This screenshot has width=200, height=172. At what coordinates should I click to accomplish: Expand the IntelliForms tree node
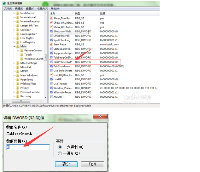click(x=14, y=13)
